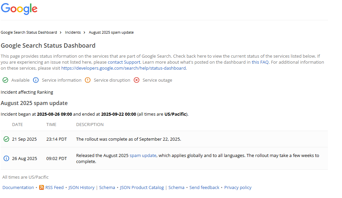Image resolution: width=342 pixels, height=198 pixels.
Task: Click the RSS feed orange icon
Action: pos(41,188)
